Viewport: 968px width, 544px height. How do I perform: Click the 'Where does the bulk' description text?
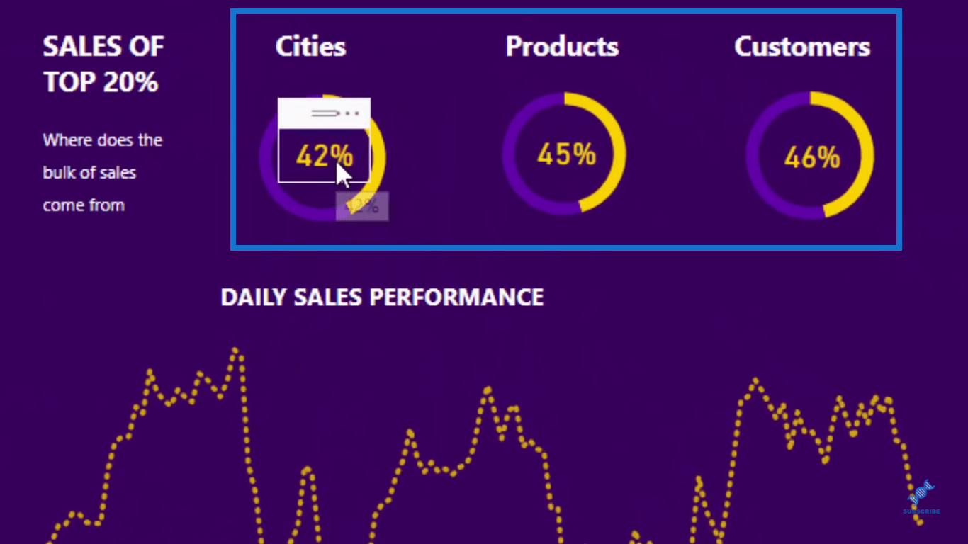pos(103,172)
